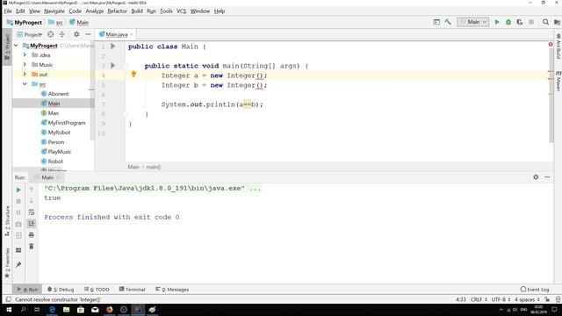Image resolution: width=562 pixels, height=316 pixels.
Task: Click the run gutter arrow beside class Main
Action: click(x=113, y=47)
